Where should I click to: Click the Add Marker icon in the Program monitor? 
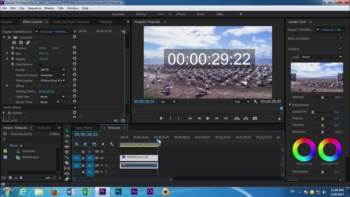[161, 118]
